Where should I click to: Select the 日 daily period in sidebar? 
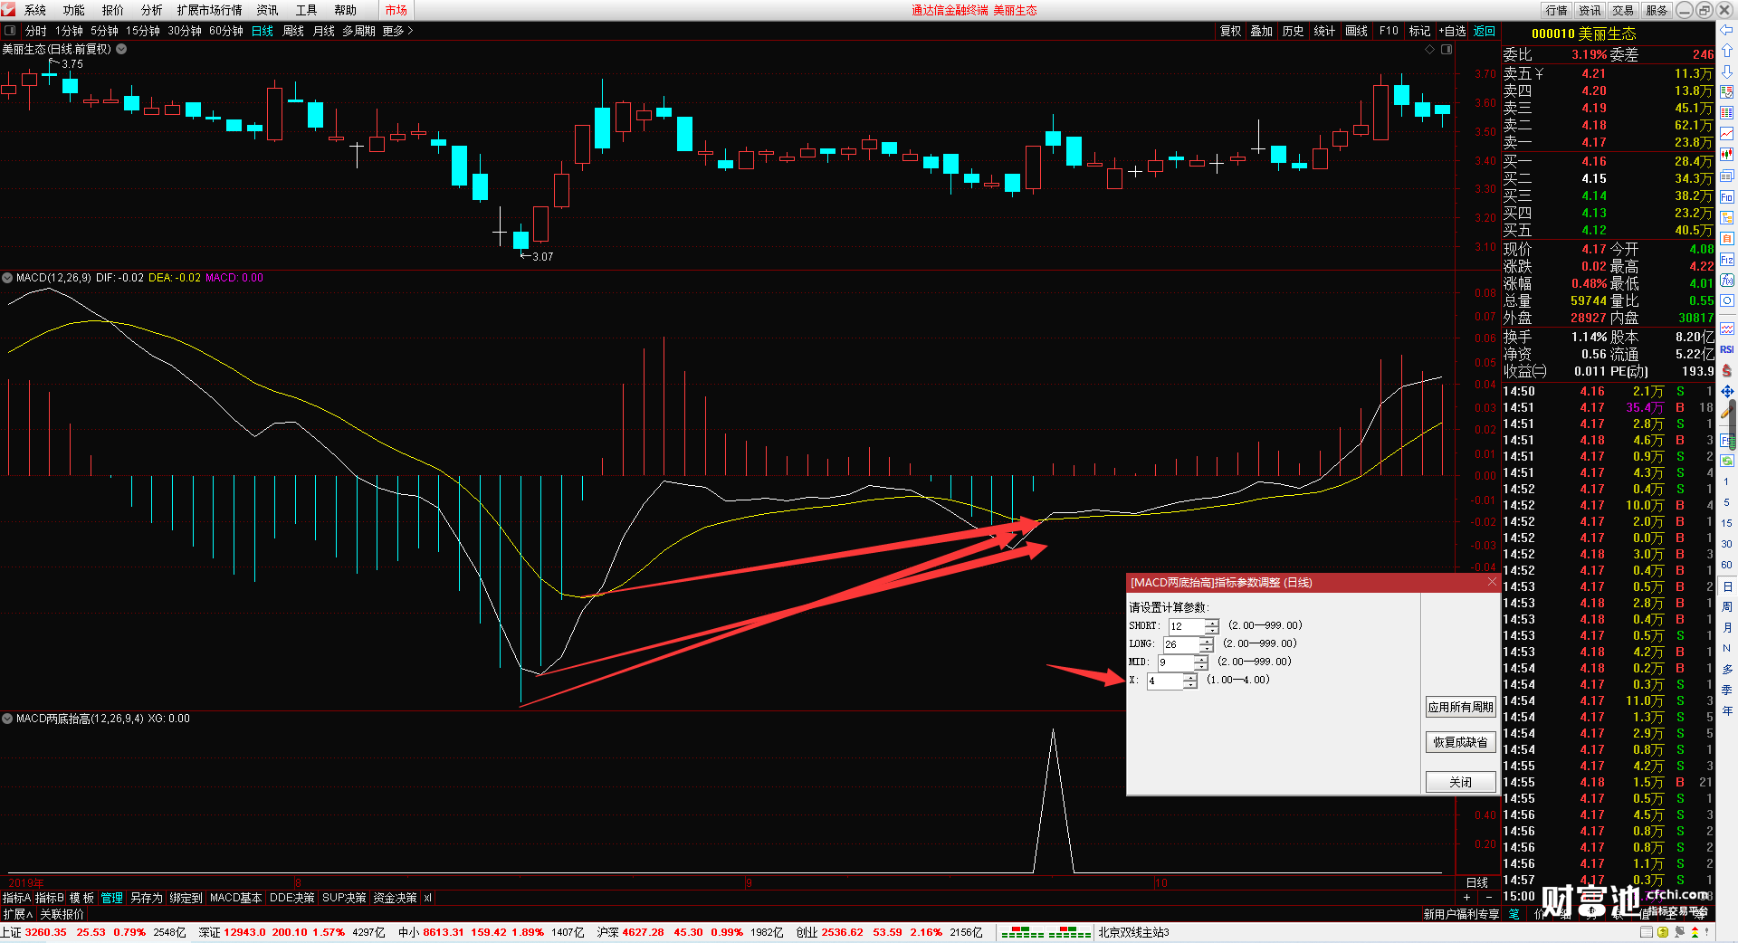click(1727, 587)
